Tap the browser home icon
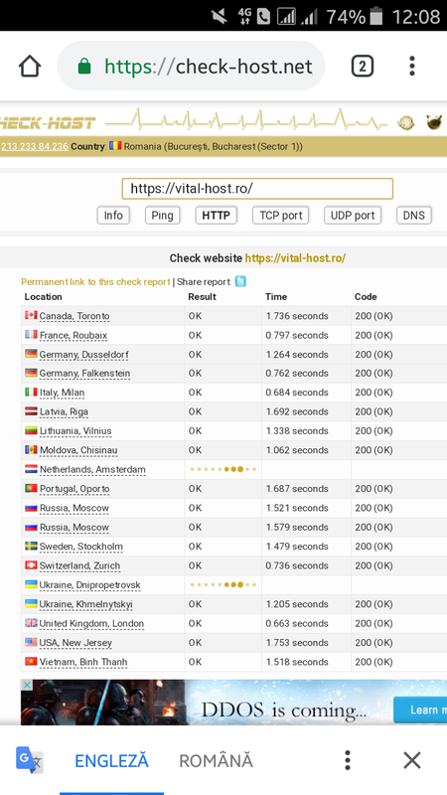 (x=30, y=66)
